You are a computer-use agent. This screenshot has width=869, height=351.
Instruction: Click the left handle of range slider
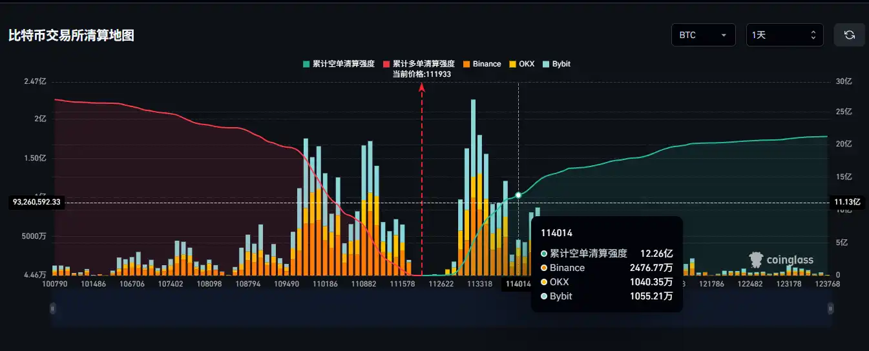click(52, 309)
